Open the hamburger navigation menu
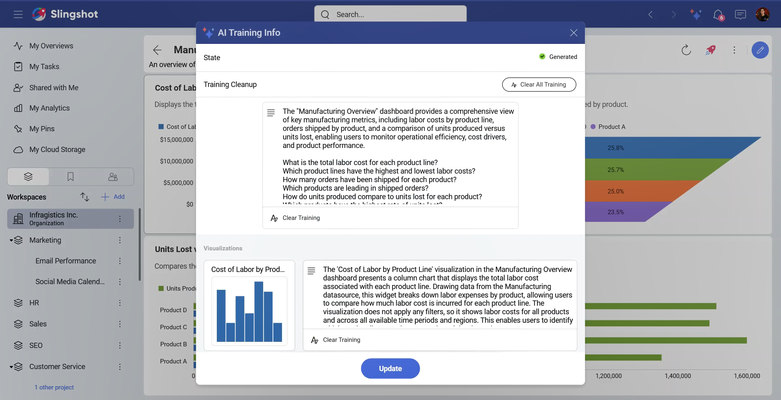The height and width of the screenshot is (400, 781). pos(18,15)
